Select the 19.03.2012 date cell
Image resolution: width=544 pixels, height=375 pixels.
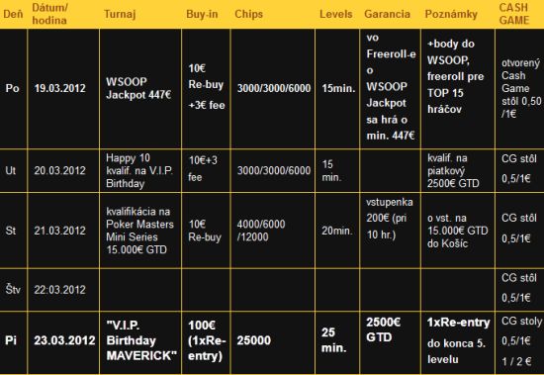63,88
